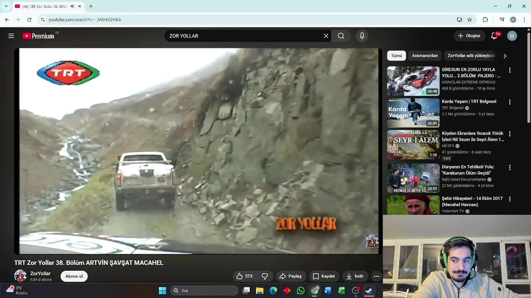The height and width of the screenshot is (298, 531).
Task: Open more actions beside the İndir button
Action: pos(377,276)
